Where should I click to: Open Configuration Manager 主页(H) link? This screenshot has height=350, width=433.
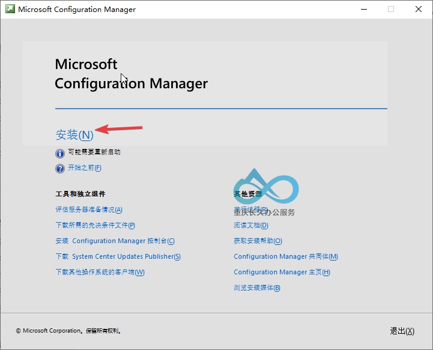(282, 272)
